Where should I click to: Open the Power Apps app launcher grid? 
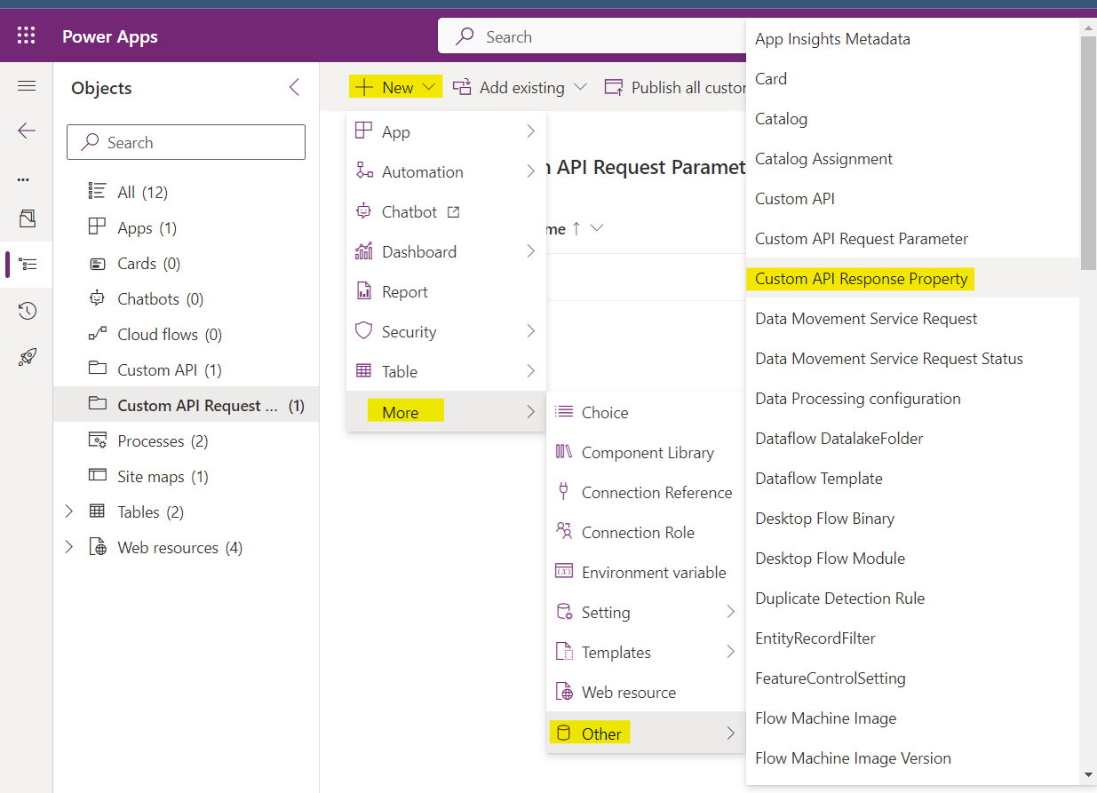pos(27,36)
